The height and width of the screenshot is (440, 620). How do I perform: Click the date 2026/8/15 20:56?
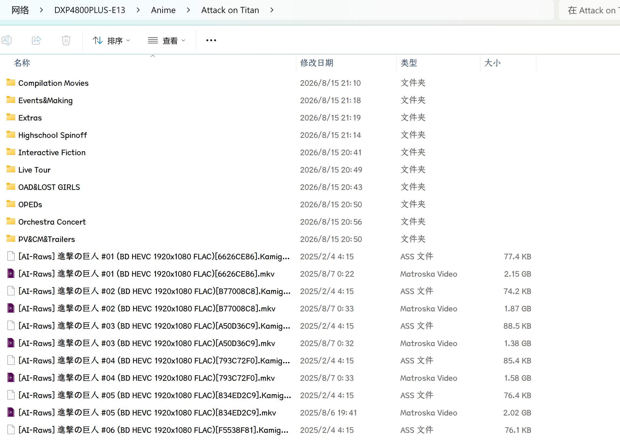(331, 222)
